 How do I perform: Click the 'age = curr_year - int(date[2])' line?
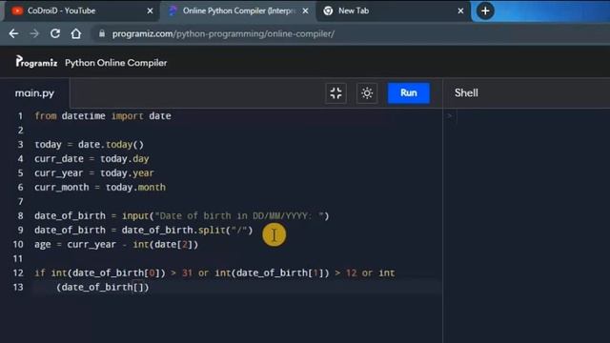(116, 244)
